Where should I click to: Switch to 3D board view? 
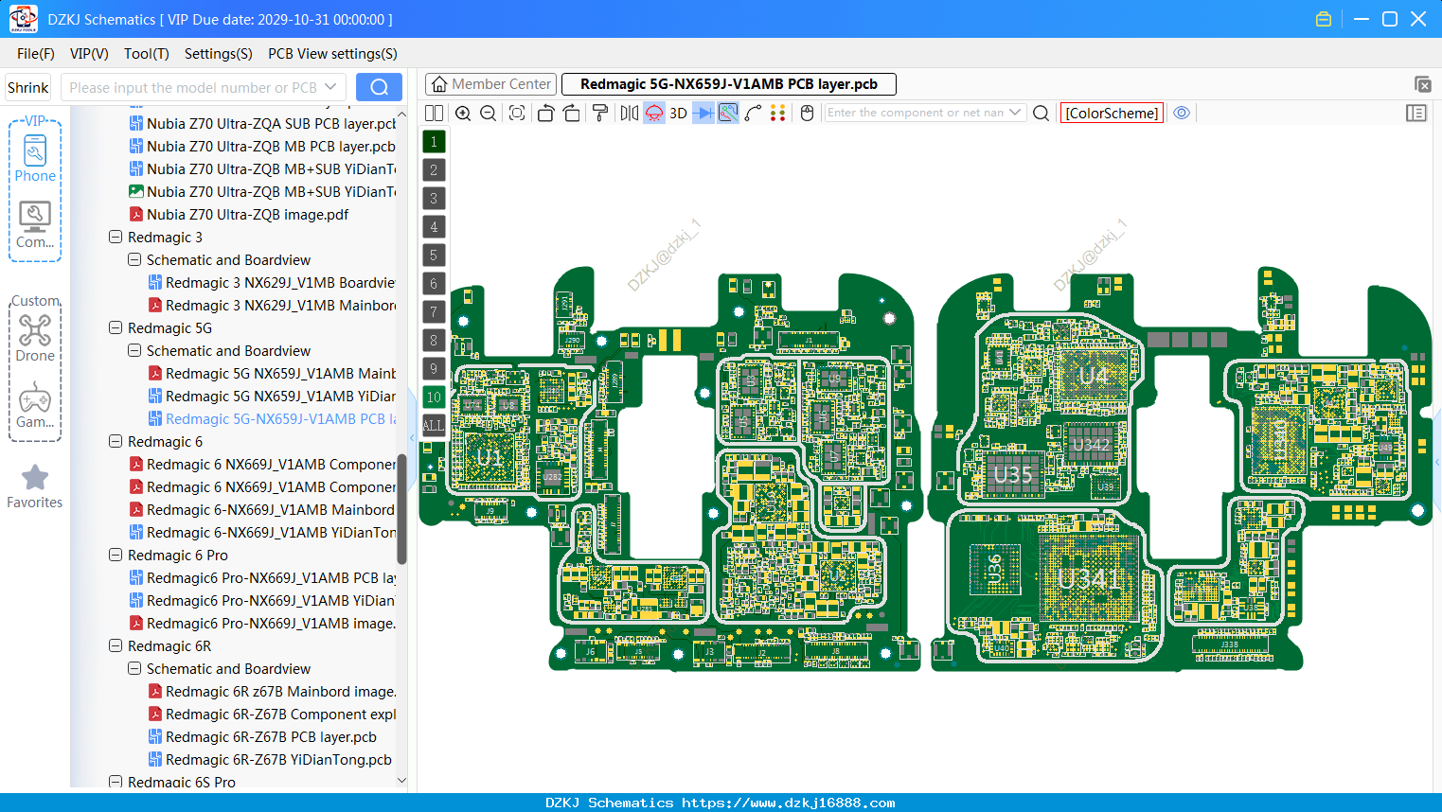tap(678, 113)
